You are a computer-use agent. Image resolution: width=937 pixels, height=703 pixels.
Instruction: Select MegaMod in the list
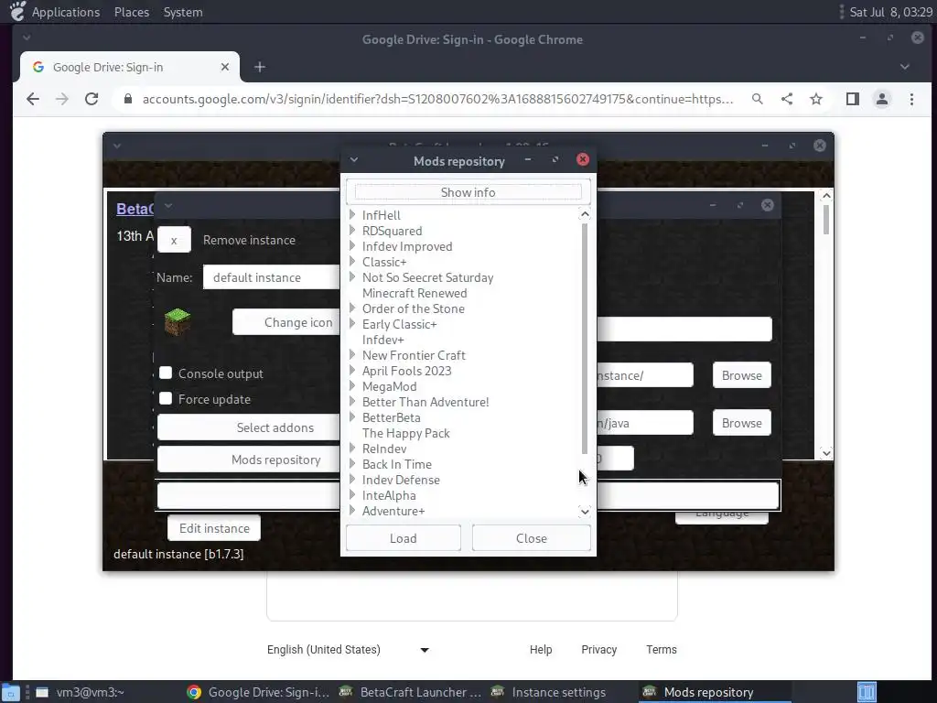pyautogui.click(x=389, y=386)
